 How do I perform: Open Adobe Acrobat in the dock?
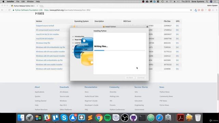(180, 118)
